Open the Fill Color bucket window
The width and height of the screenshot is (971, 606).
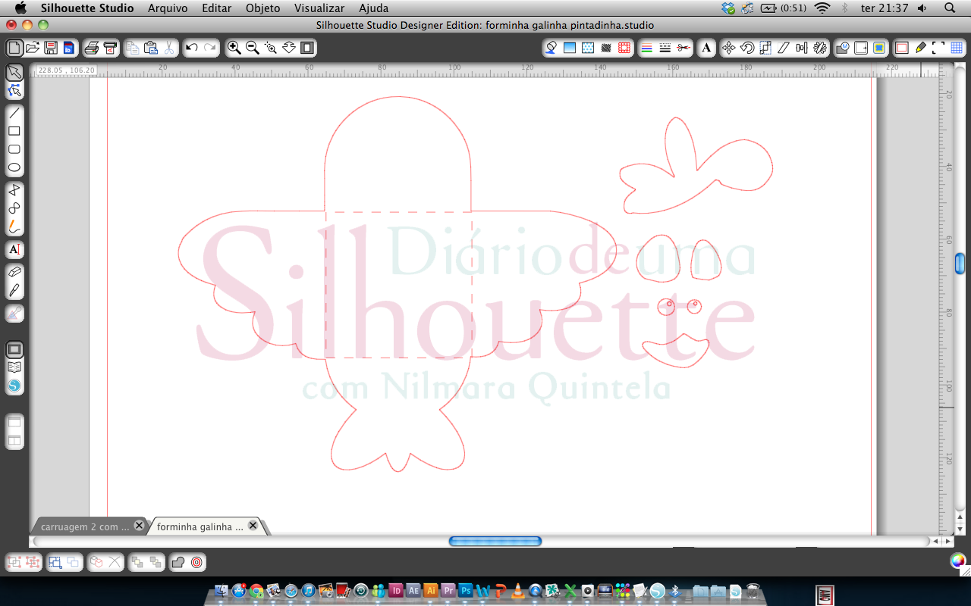click(x=551, y=48)
